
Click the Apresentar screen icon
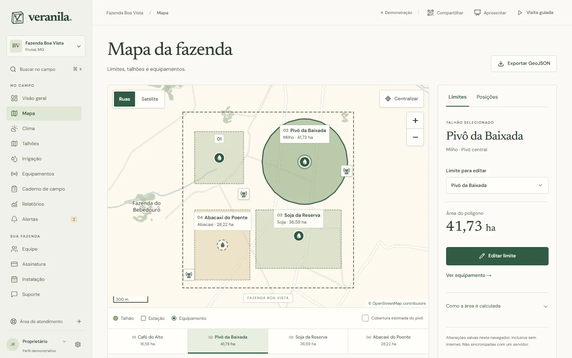[477, 13]
